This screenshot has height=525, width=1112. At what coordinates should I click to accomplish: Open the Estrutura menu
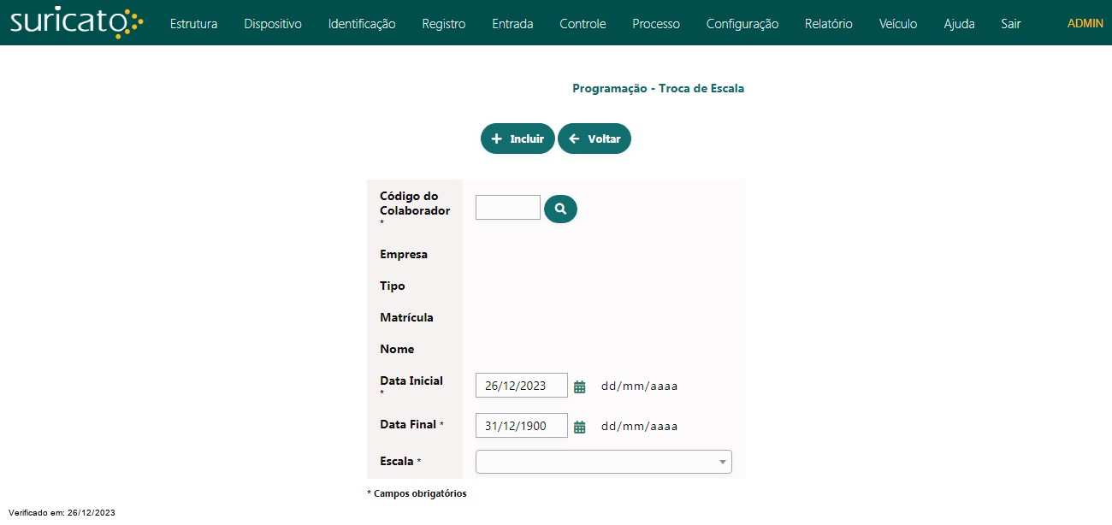193,24
